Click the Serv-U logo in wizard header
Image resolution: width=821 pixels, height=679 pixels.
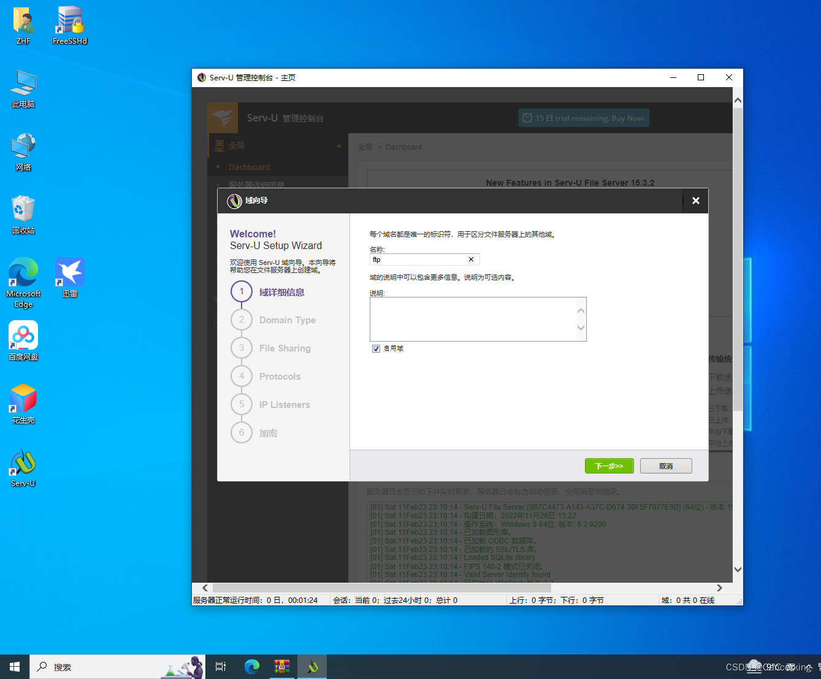(x=235, y=201)
